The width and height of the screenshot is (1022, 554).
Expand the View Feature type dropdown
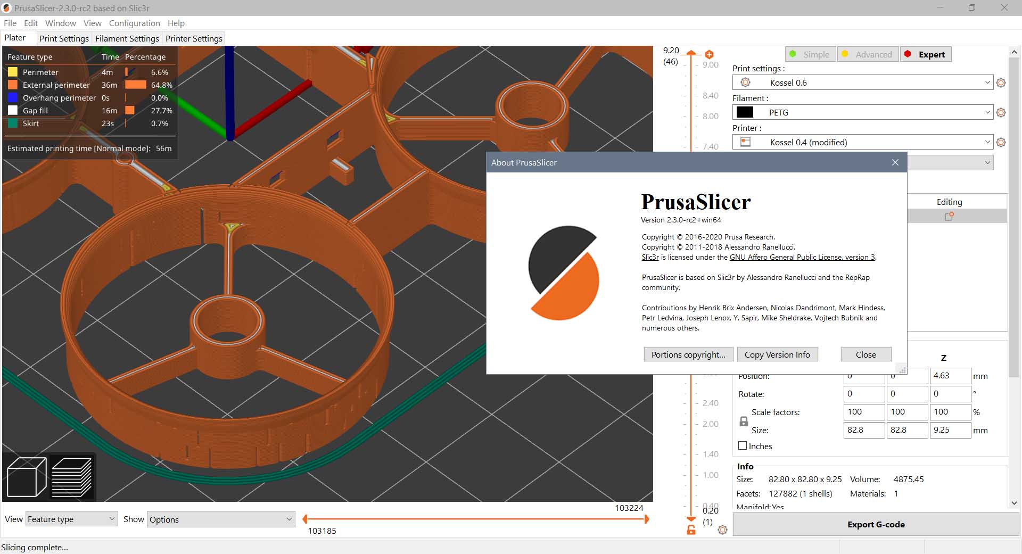tap(71, 519)
